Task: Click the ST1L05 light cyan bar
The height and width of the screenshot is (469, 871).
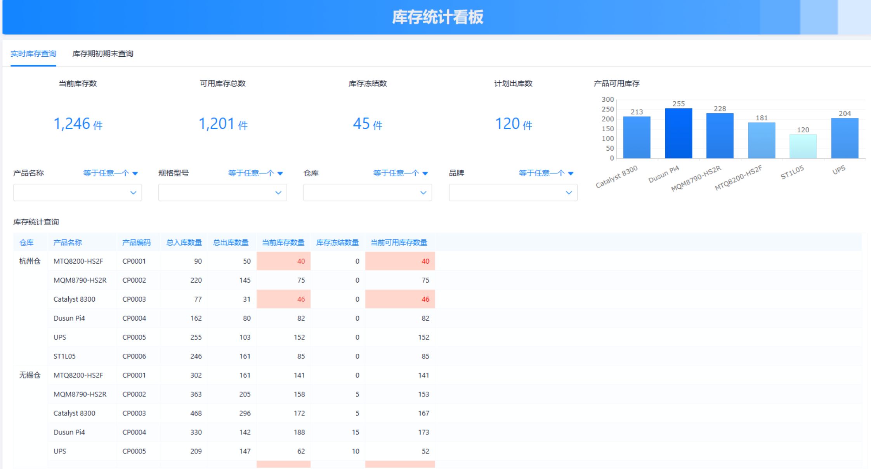Action: point(803,146)
